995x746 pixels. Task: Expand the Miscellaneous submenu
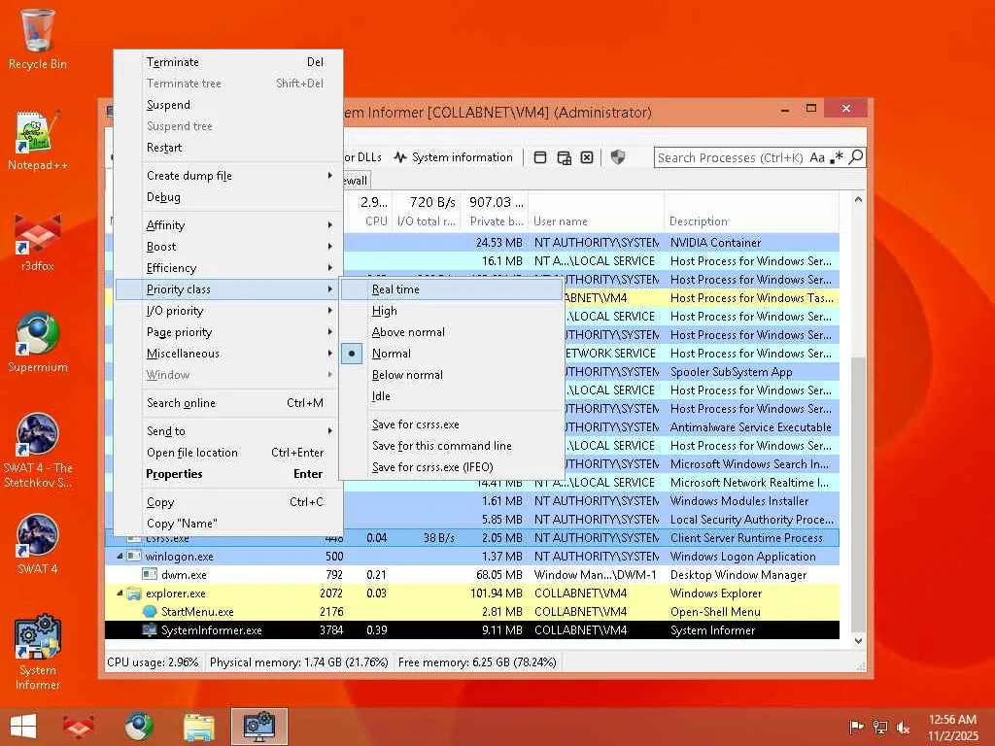coord(228,354)
